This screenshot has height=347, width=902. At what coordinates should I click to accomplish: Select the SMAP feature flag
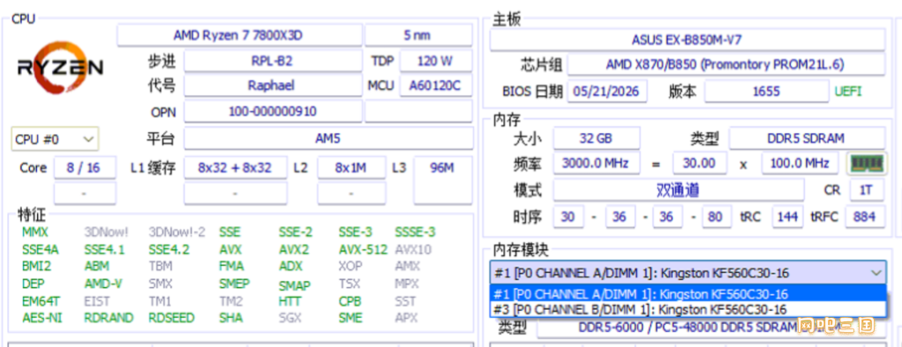point(295,285)
